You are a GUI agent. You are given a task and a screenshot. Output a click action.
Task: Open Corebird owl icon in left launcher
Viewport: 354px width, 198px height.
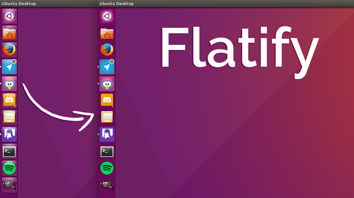(9, 83)
